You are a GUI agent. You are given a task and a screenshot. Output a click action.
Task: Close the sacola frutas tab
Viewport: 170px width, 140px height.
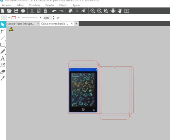pos(38,24)
